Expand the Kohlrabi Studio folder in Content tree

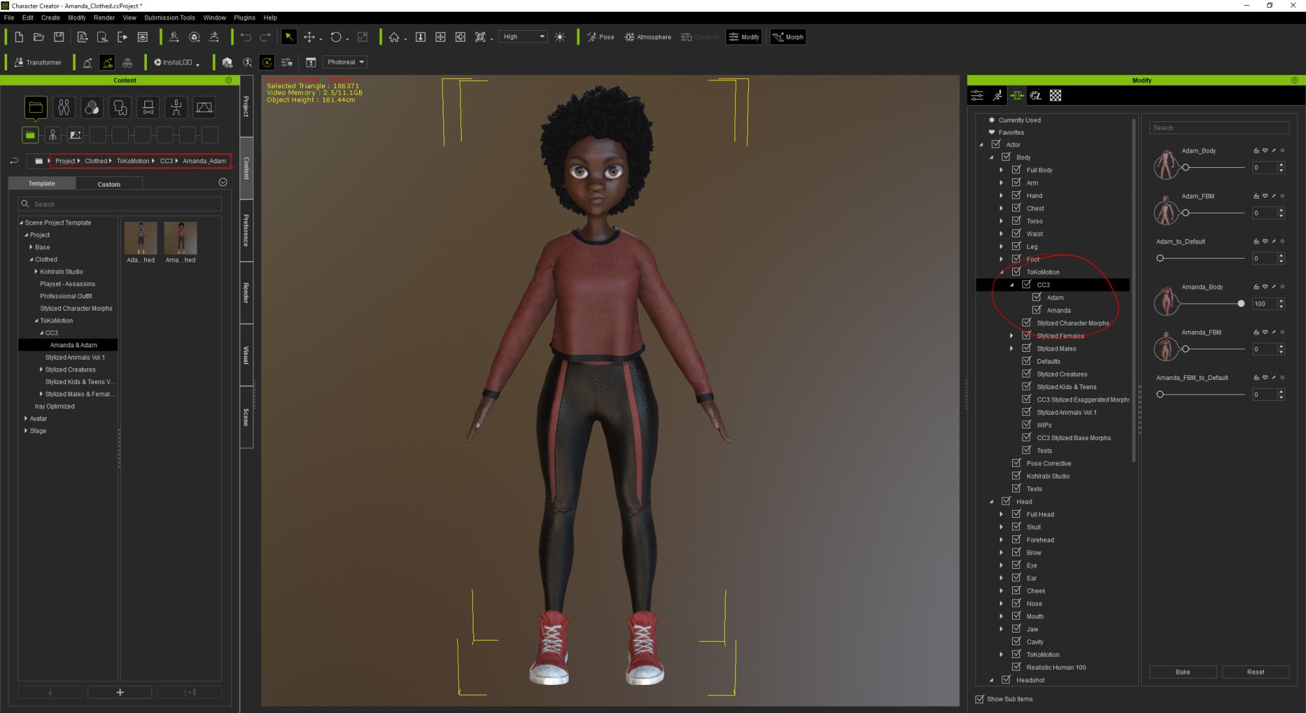36,272
